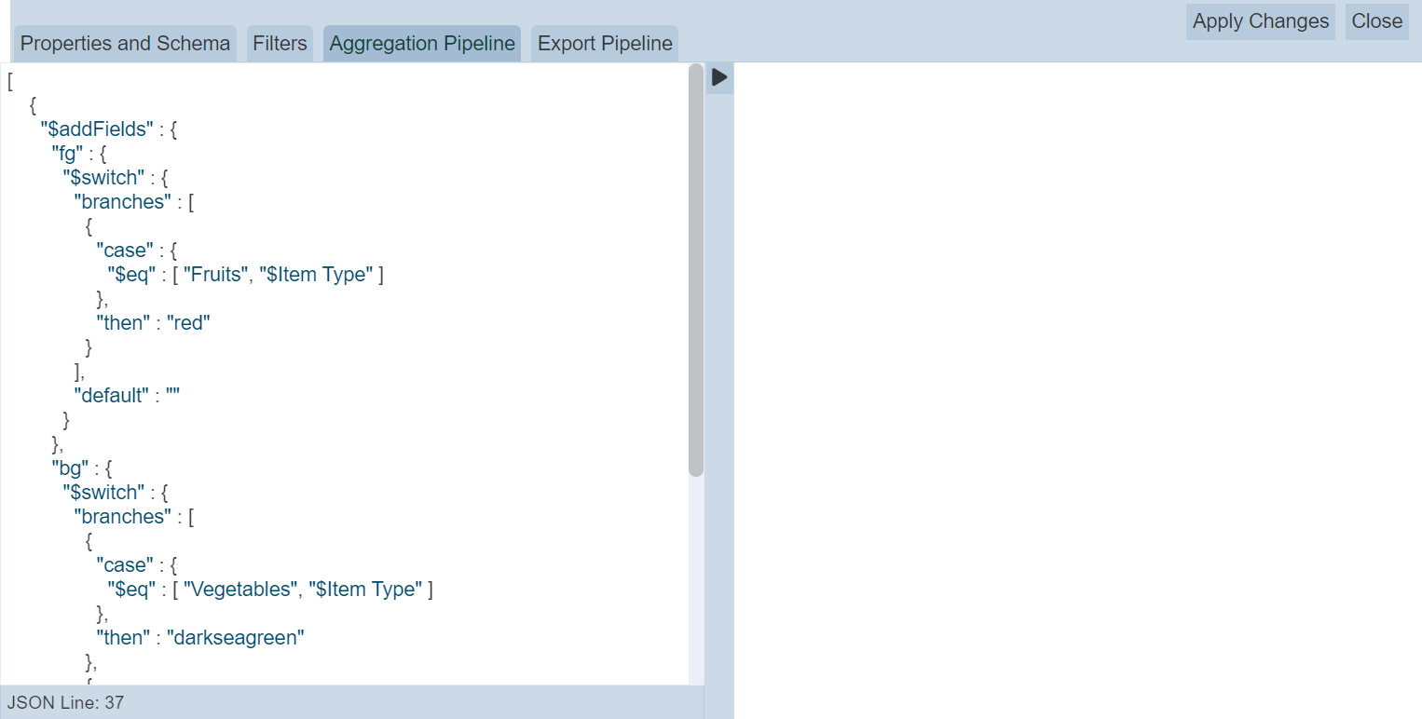1422x719 pixels.
Task: Click the opening bracket on first line
Action: pos(10,81)
